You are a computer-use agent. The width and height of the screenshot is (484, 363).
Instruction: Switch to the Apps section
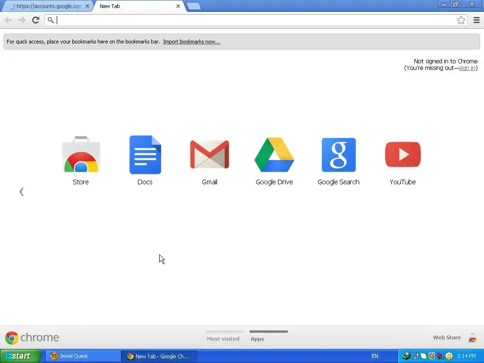point(268,336)
